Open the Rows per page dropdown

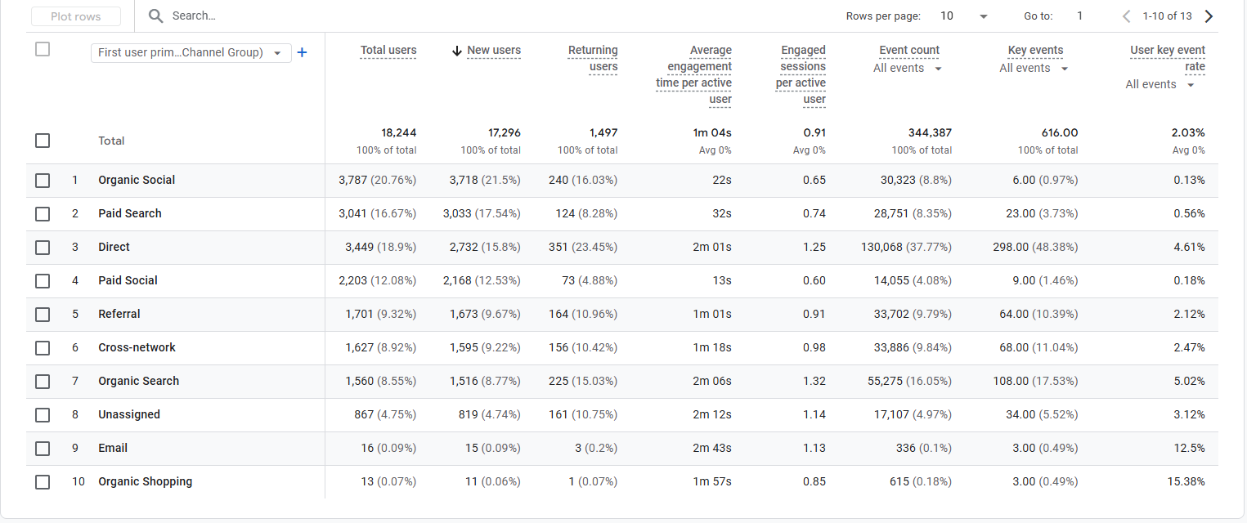point(965,16)
